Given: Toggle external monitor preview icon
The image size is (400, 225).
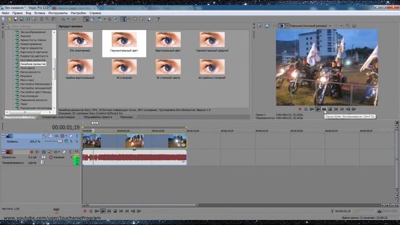Looking at the screenshot, I should tap(267, 26).
